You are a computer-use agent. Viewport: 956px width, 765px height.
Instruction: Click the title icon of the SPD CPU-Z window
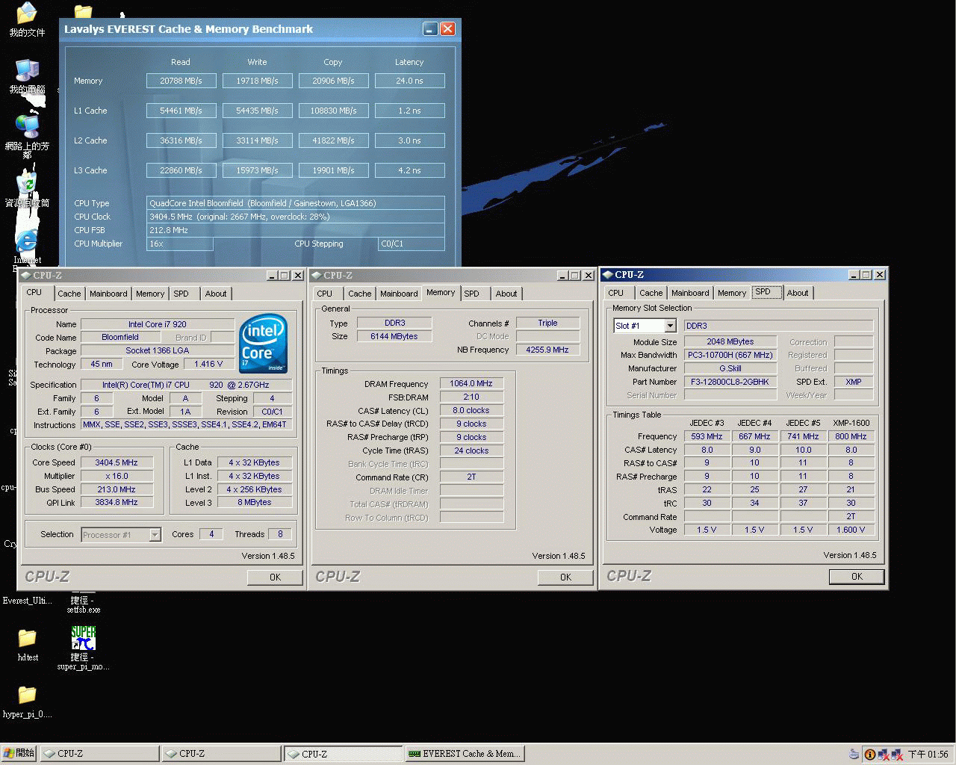[608, 274]
